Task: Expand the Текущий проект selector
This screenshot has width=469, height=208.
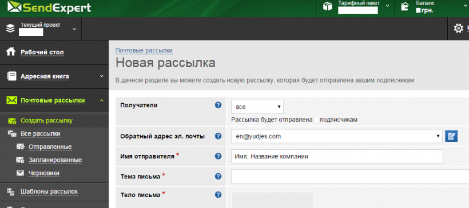Action: pos(74,29)
